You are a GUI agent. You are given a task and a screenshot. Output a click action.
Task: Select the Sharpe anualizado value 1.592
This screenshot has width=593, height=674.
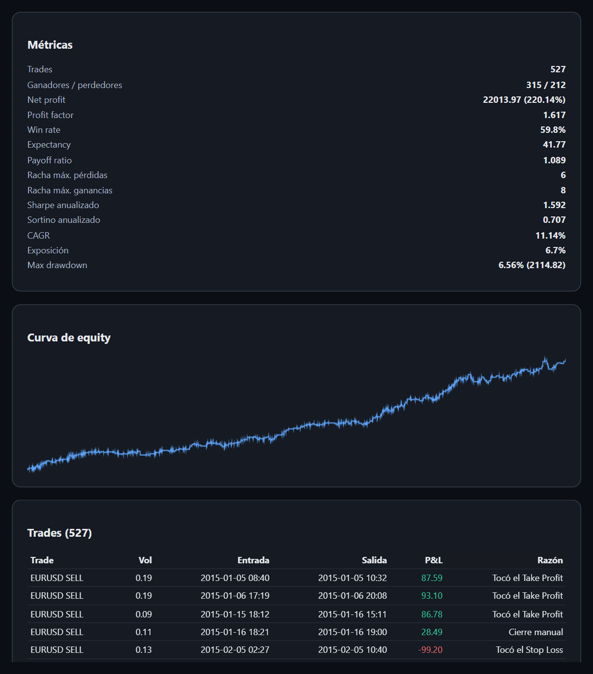(x=554, y=205)
